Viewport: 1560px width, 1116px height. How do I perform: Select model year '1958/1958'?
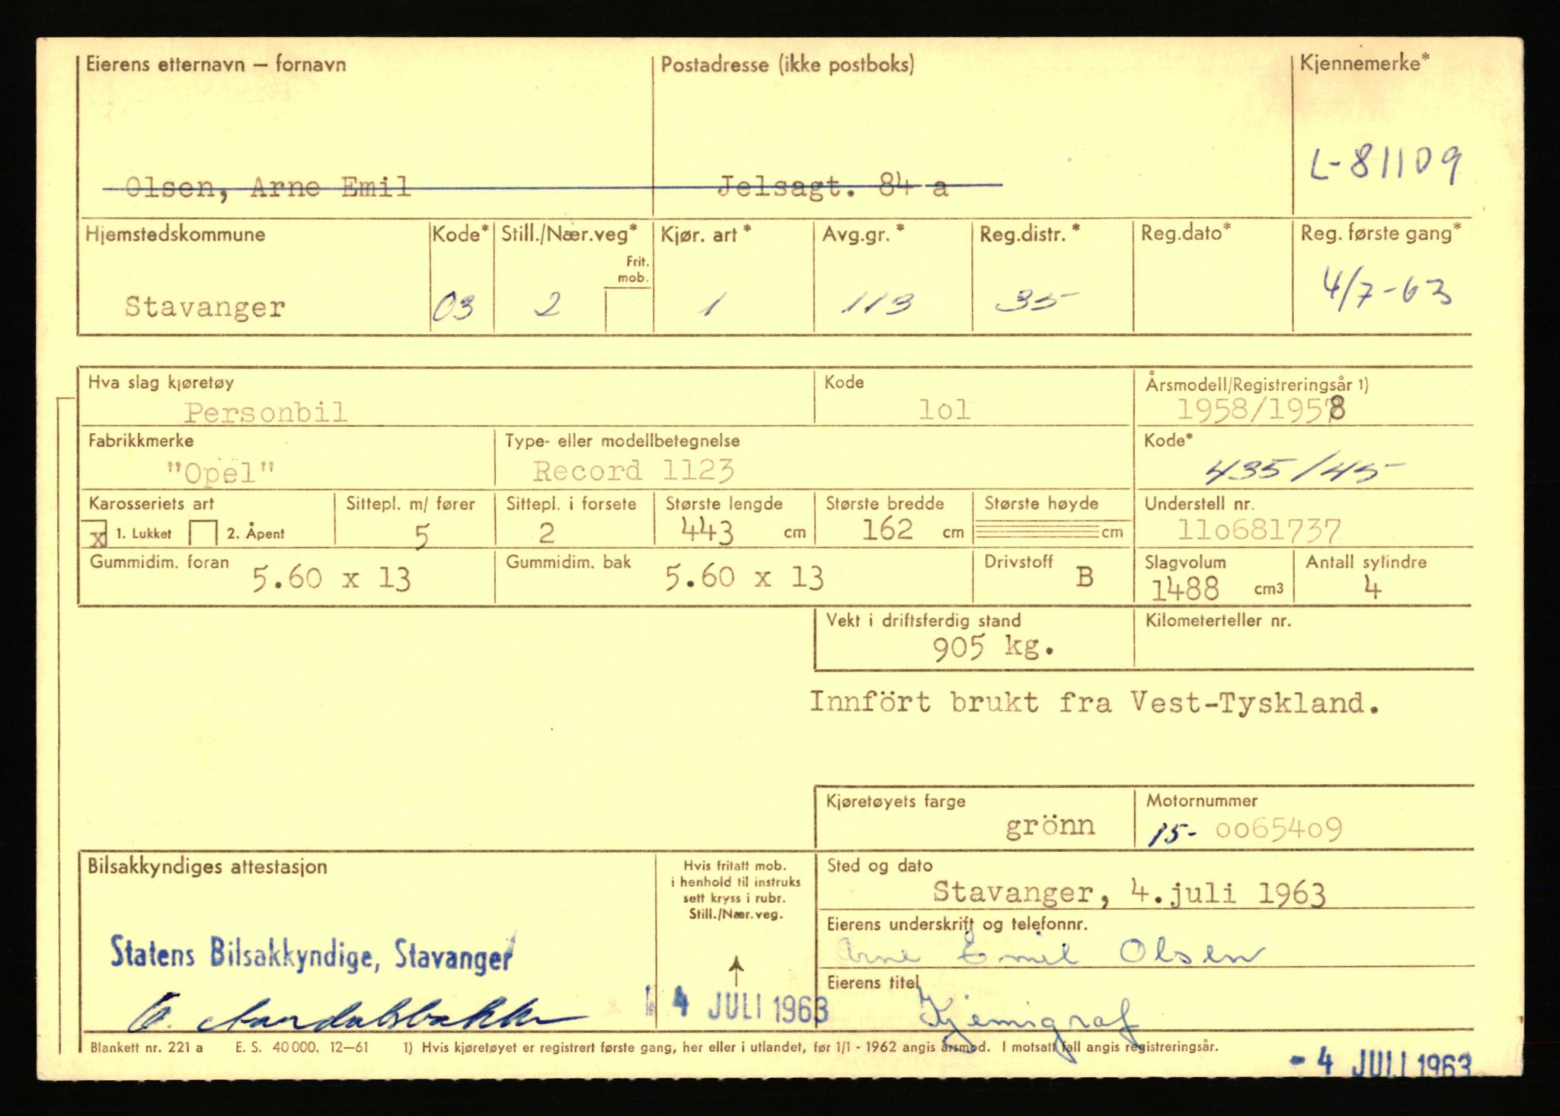[1261, 410]
